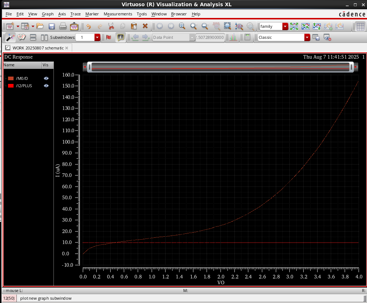
Task: Click the split all strips icon
Action: click(294, 26)
